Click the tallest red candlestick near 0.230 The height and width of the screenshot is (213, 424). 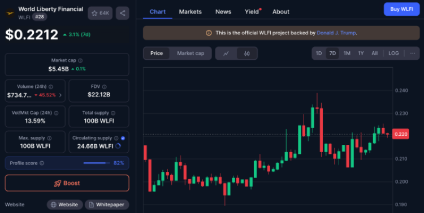click(x=321, y=130)
